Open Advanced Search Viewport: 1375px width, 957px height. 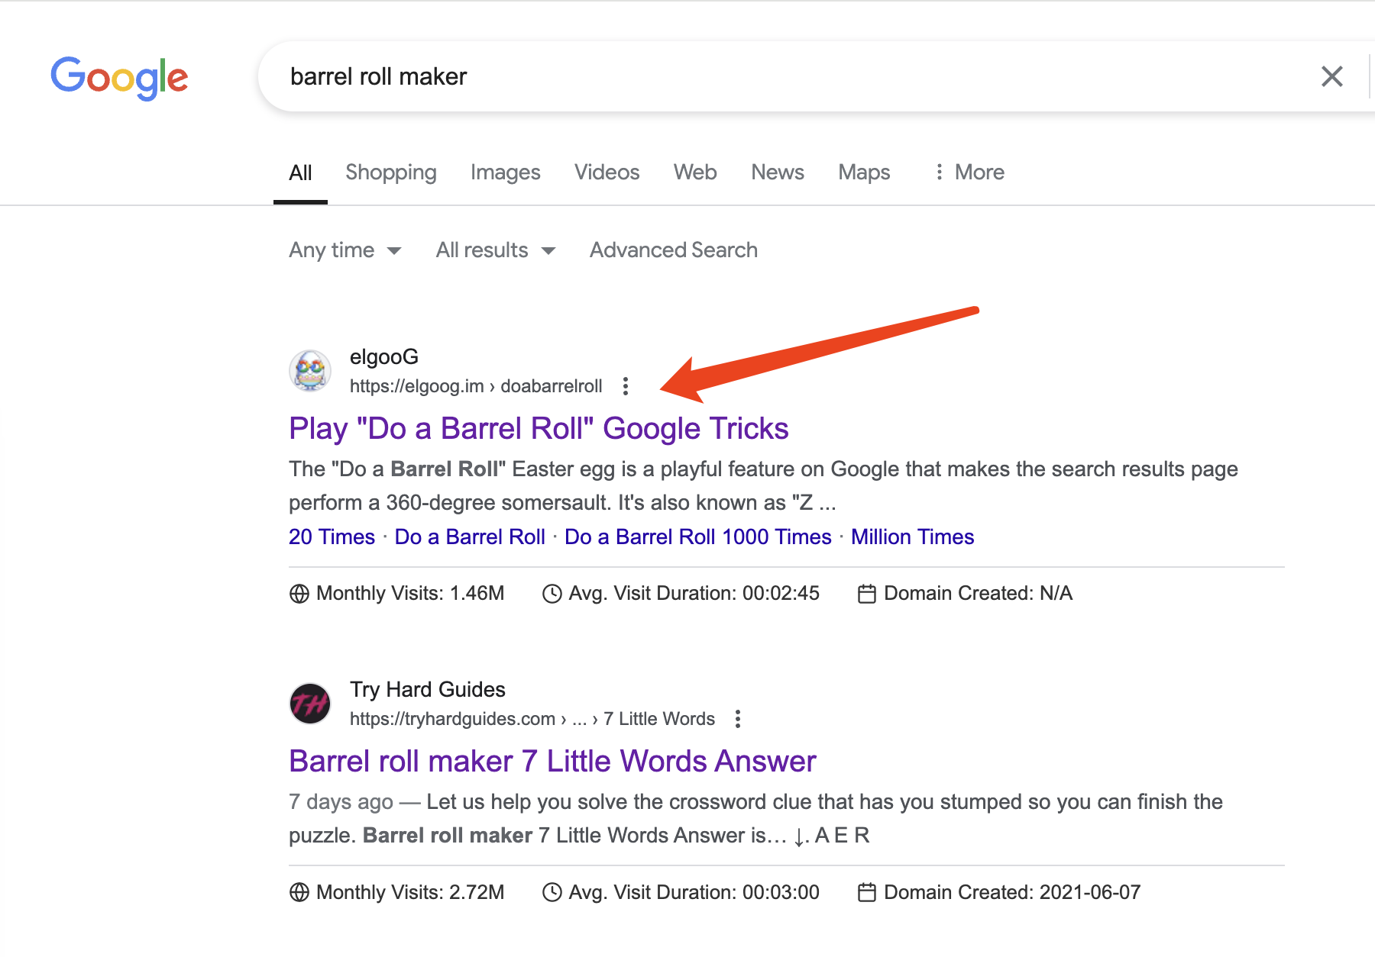[x=674, y=250]
